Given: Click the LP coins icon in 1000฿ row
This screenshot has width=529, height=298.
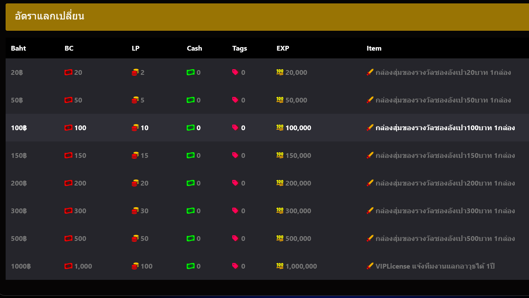Looking at the screenshot, I should point(135,266).
